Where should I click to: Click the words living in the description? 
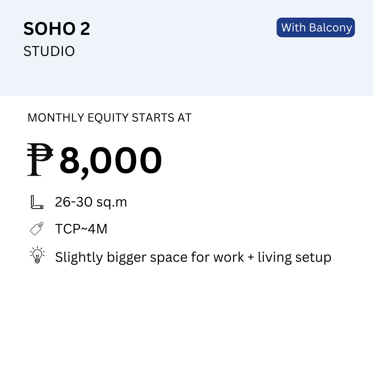click(275, 258)
